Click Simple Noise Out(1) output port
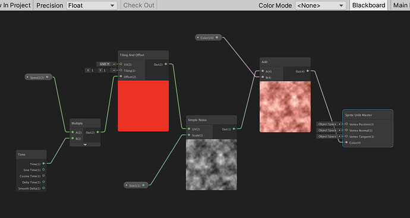Screen dimensions: 410x218 pyautogui.click(x=234, y=129)
